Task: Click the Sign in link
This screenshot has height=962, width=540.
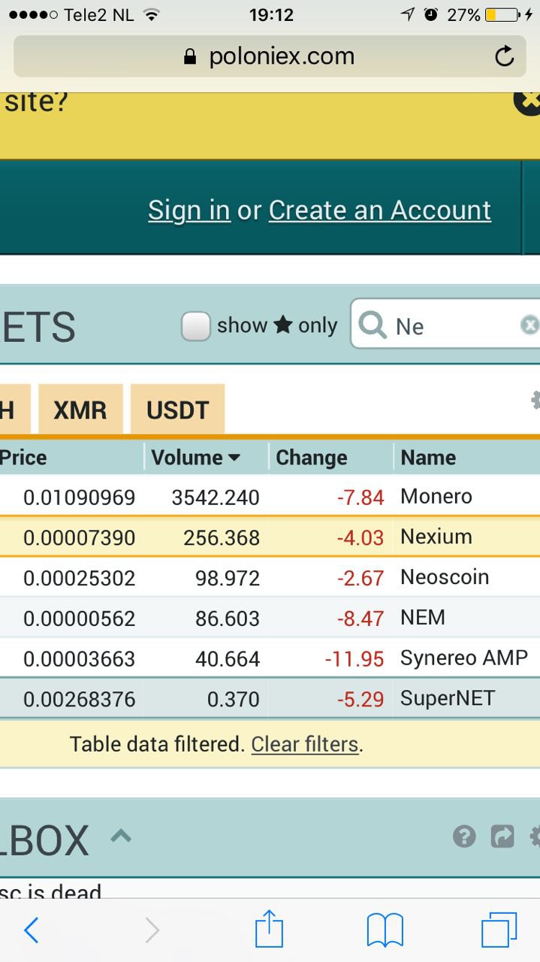Action: (189, 210)
